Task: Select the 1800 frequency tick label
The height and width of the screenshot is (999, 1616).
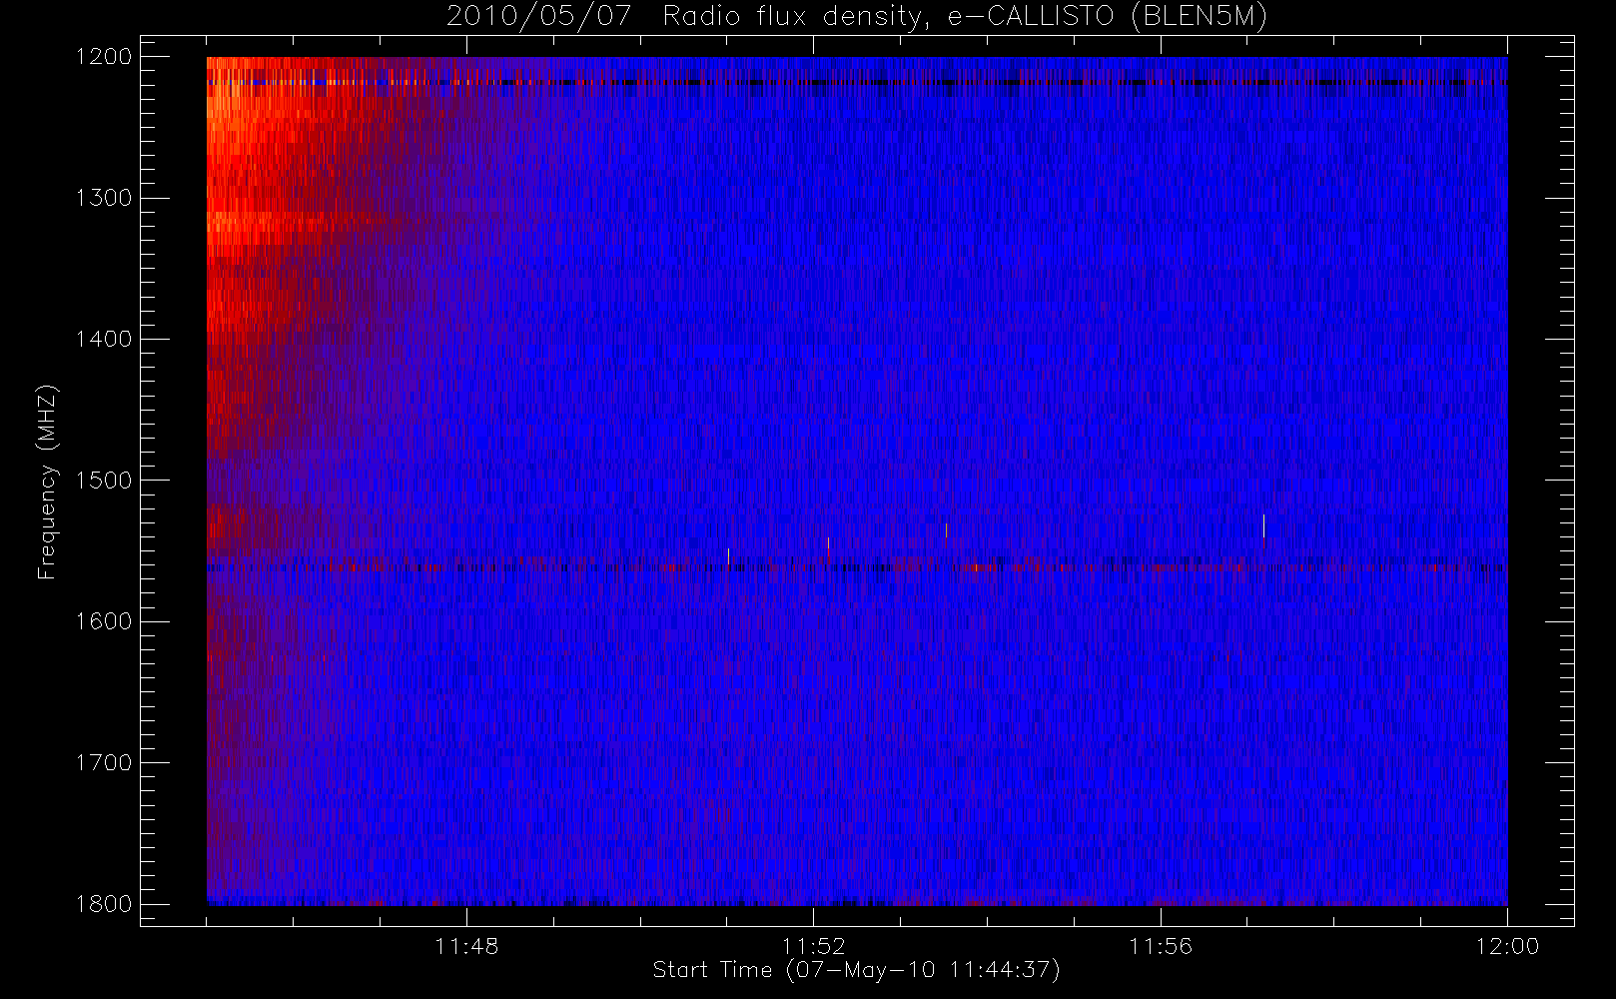Action: click(104, 904)
